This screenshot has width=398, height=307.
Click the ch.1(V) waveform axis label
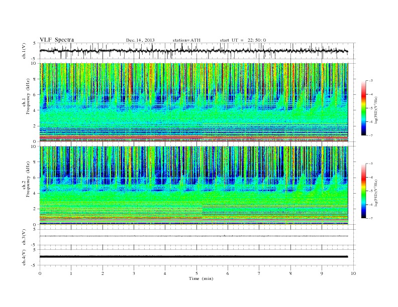[x=24, y=51]
